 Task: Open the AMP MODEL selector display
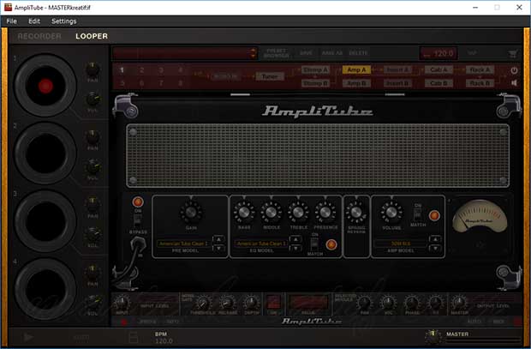401,244
